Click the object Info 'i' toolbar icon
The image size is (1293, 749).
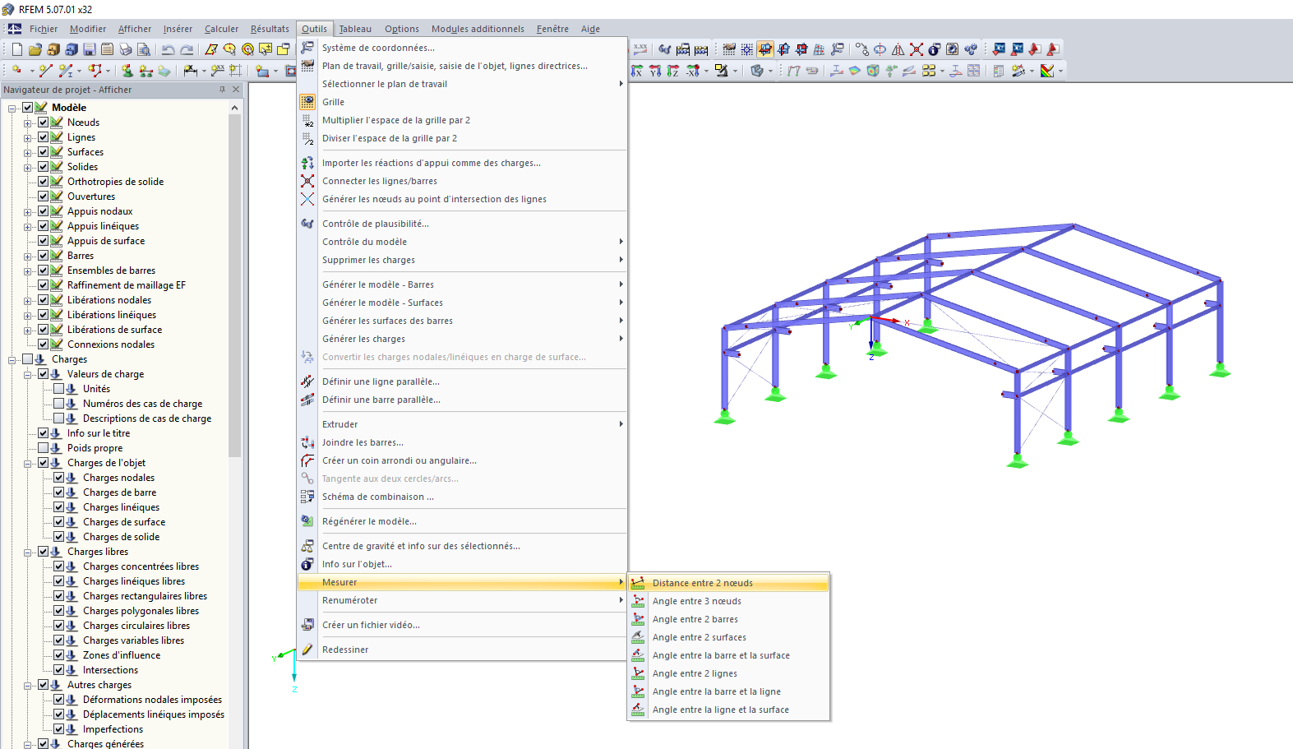click(935, 49)
